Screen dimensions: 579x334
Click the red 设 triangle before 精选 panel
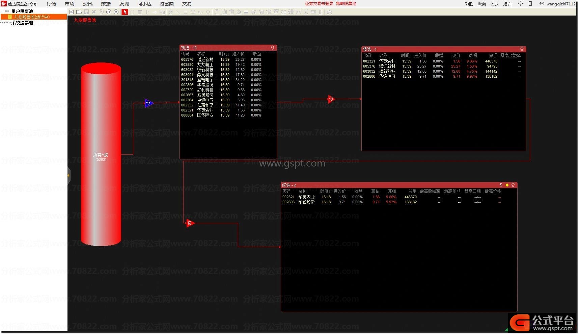click(x=331, y=99)
